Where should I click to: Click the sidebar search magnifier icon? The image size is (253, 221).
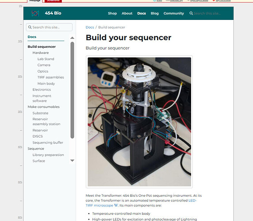click(30, 27)
